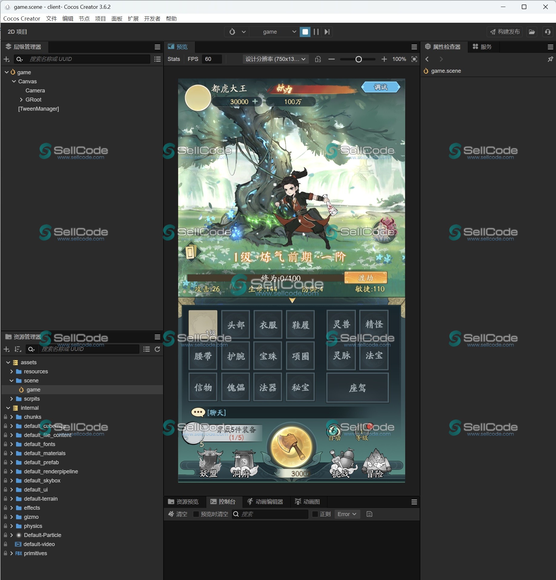Open hierarchy search type magnifier dropdown
Viewport: 556px width, 580px height.
click(x=19, y=59)
